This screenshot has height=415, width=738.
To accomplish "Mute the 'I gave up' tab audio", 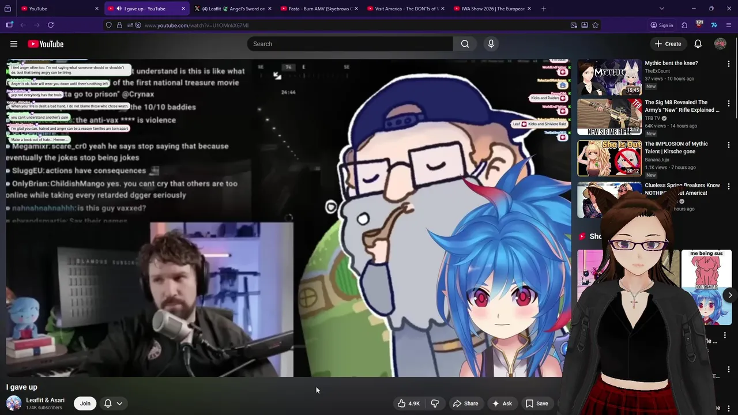I will coord(119,9).
